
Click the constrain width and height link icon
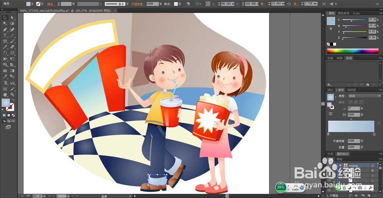pos(289,4)
